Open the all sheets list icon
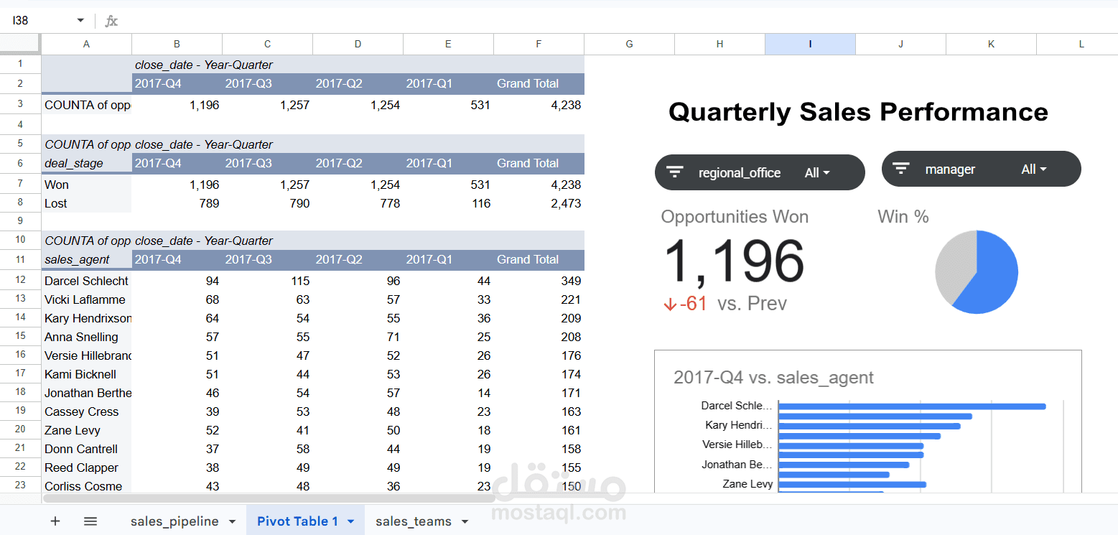 tap(90, 521)
